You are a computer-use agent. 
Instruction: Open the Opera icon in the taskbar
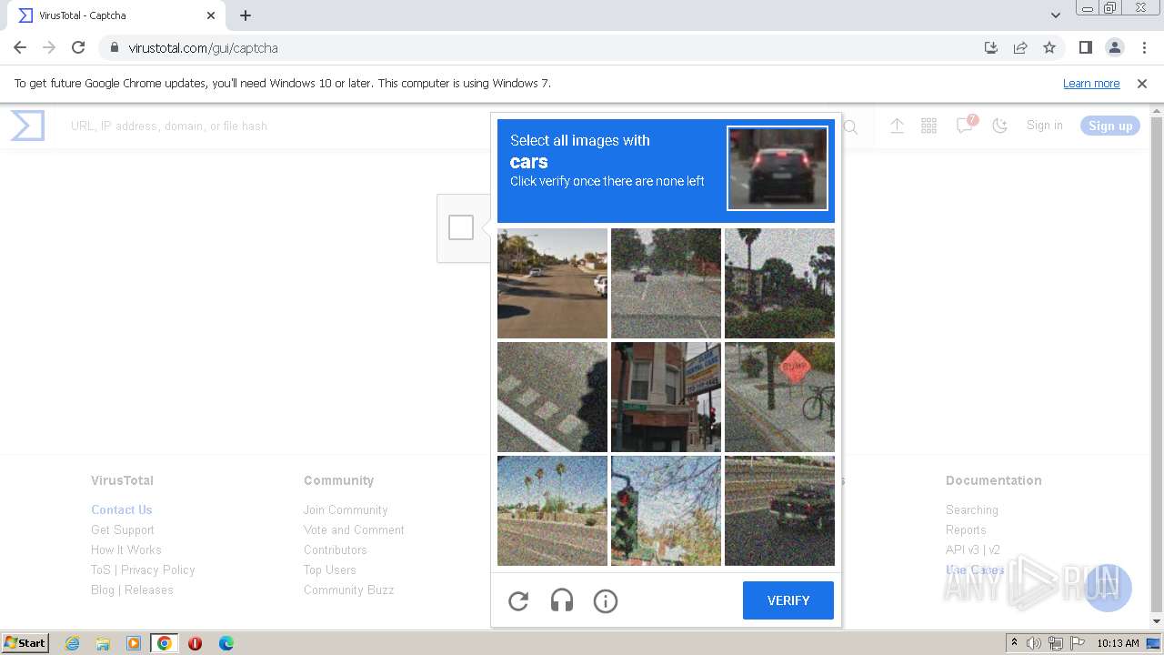[x=195, y=643]
